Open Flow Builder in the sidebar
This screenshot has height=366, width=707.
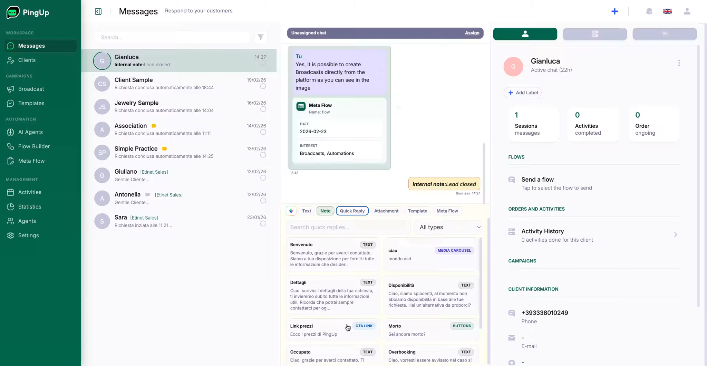click(34, 146)
